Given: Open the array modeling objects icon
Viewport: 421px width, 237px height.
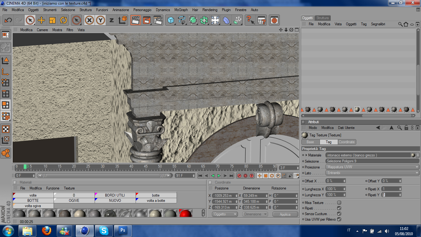Looking at the screenshot, I should [x=204, y=20].
